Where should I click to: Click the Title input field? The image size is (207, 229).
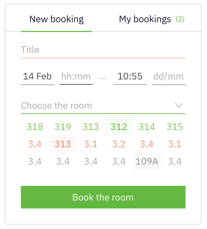click(x=103, y=50)
